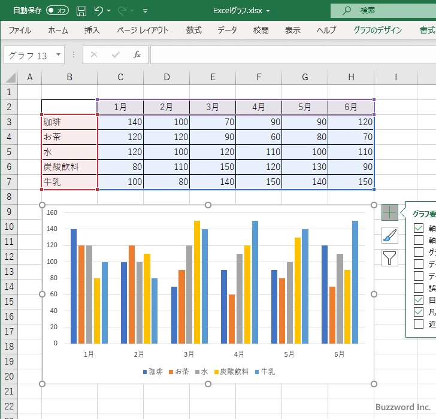Open the ヘルプ tab
This screenshot has width=436, height=419.
(326, 30)
